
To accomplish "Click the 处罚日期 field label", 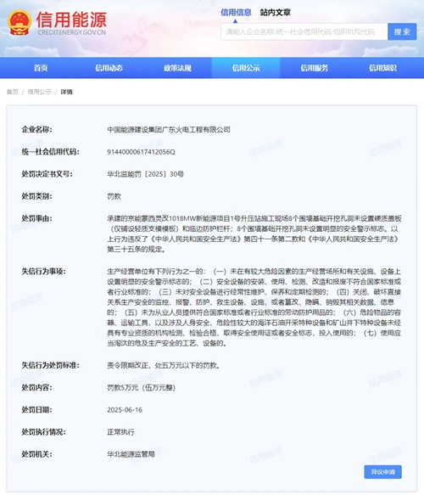I will tap(36, 410).
